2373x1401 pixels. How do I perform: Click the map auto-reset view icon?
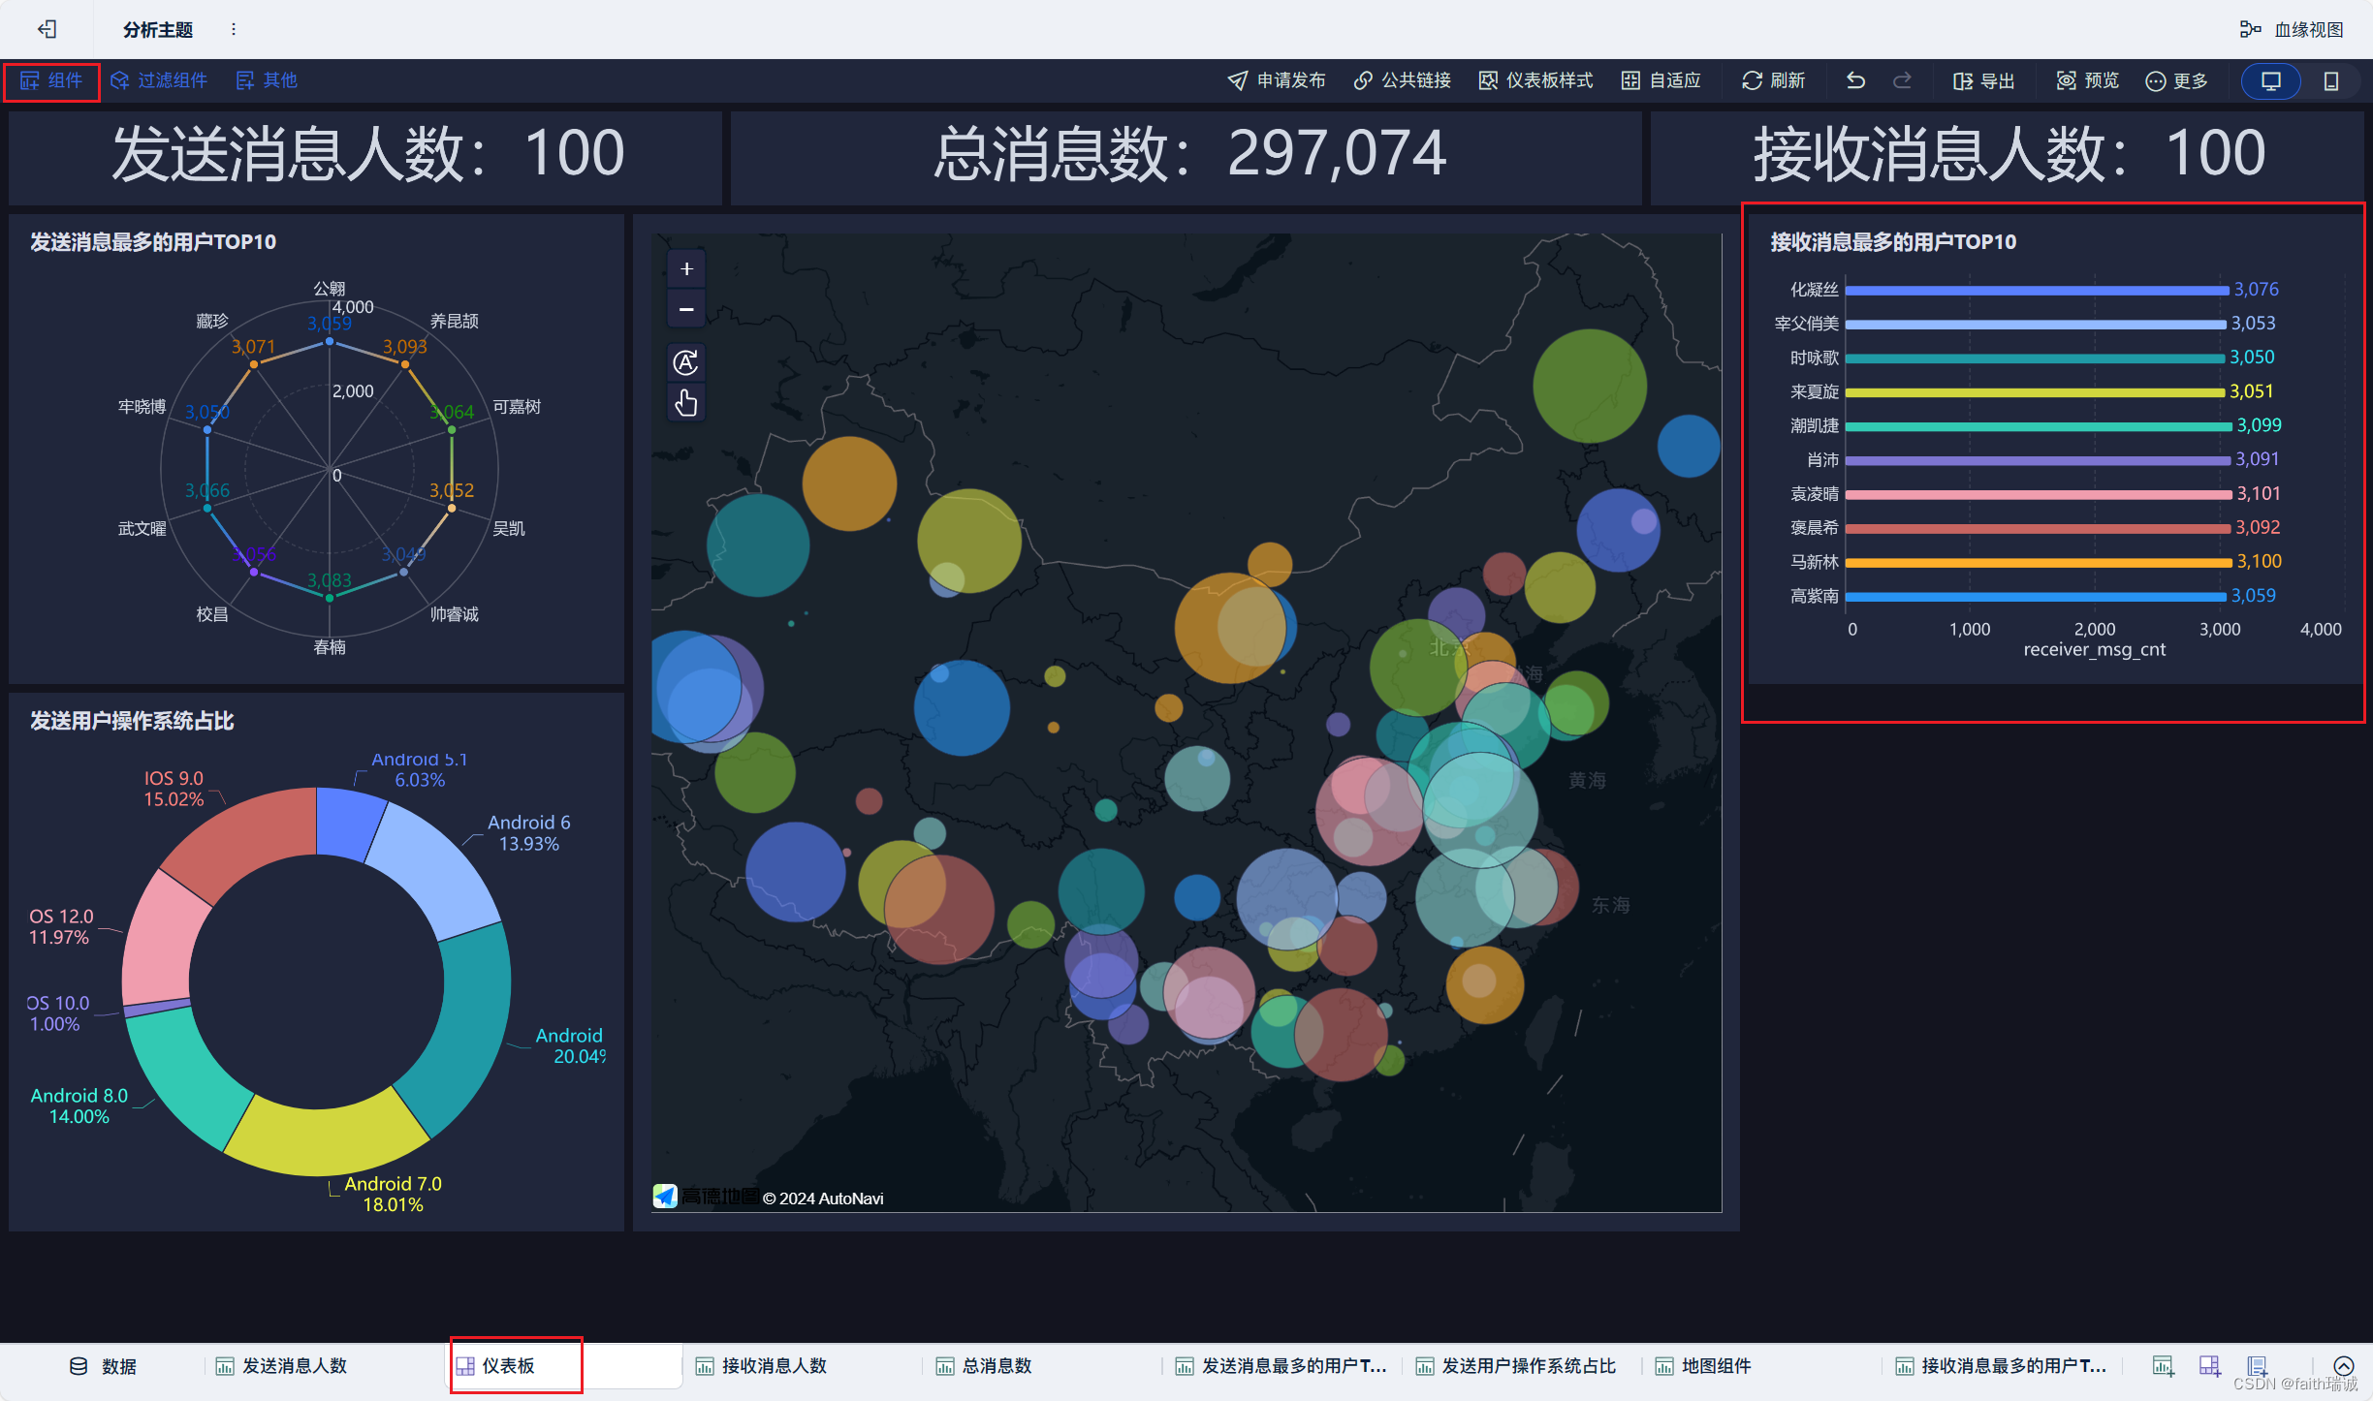click(x=686, y=362)
